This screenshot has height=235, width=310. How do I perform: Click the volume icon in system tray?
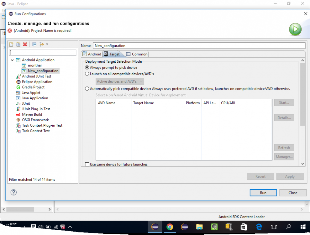tap(41, 227)
